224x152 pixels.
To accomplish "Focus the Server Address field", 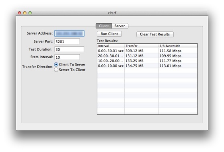I will (x=69, y=33).
